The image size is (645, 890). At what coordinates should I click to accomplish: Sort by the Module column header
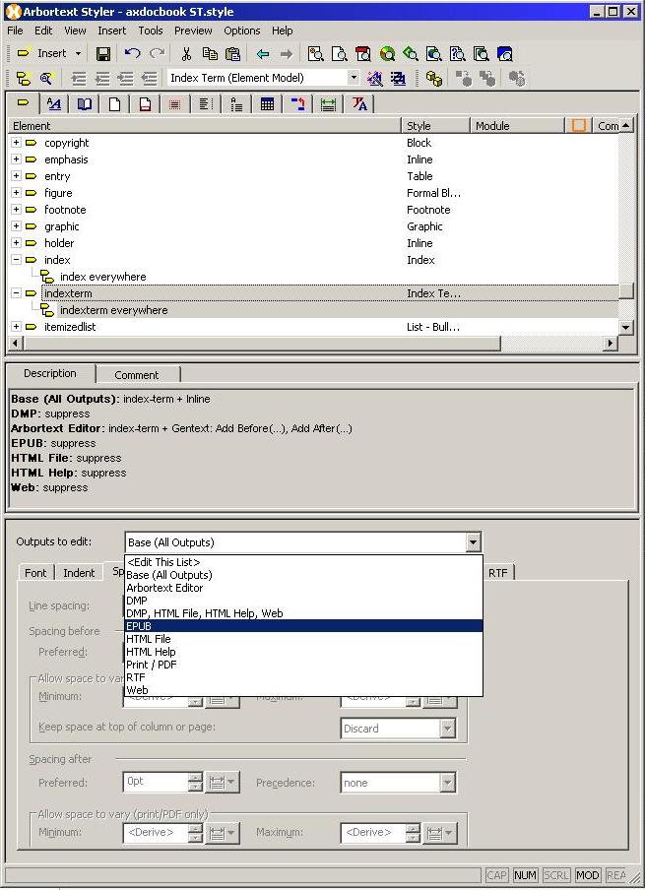pos(517,126)
